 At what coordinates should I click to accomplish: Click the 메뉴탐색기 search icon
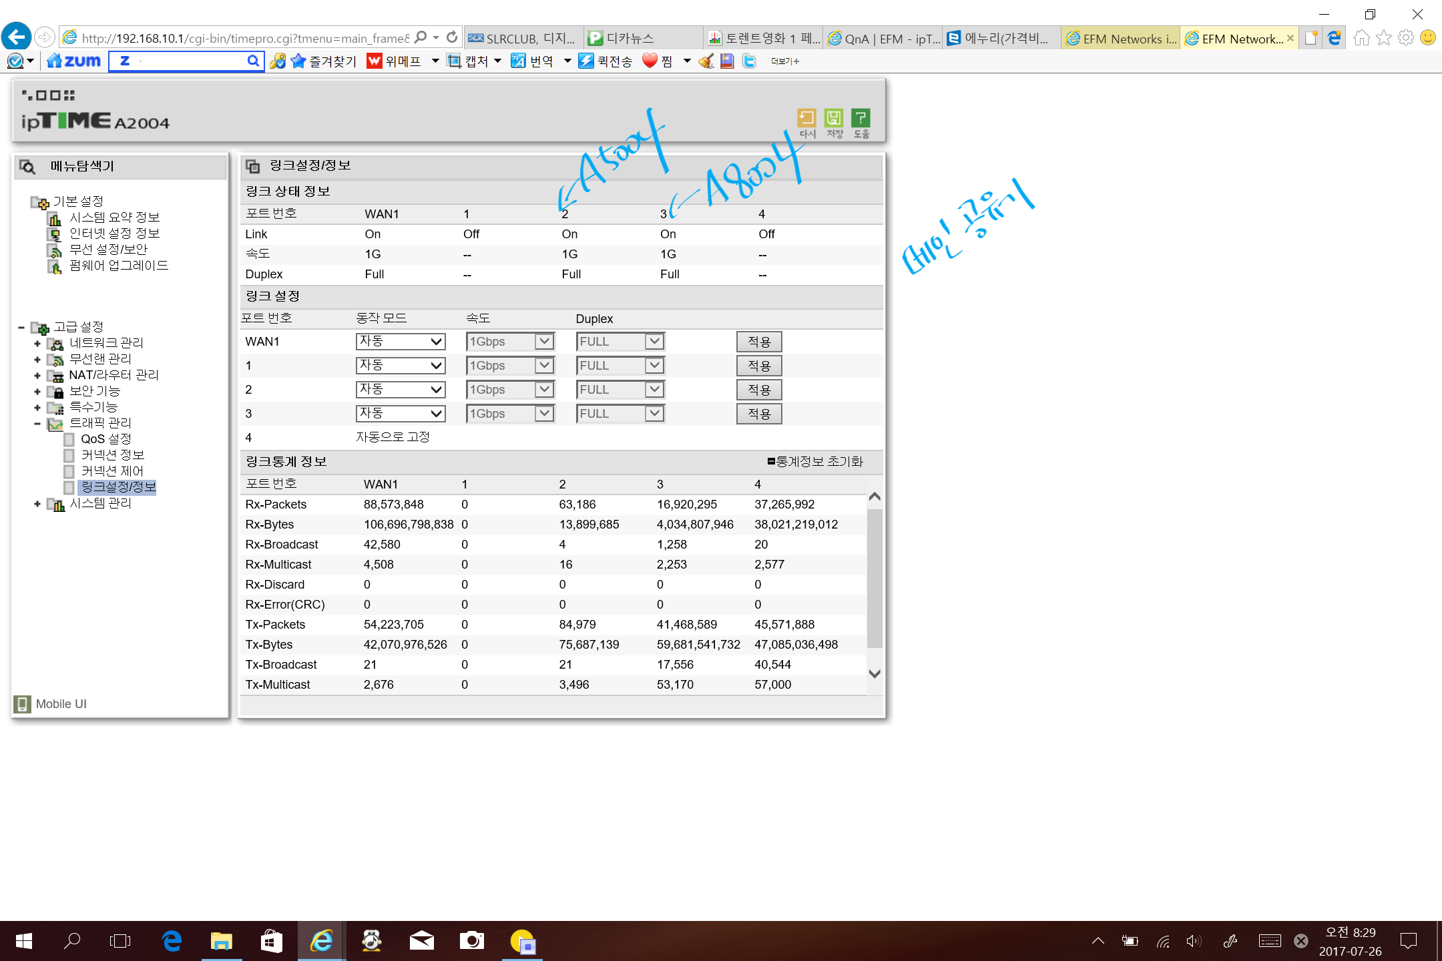(x=27, y=166)
